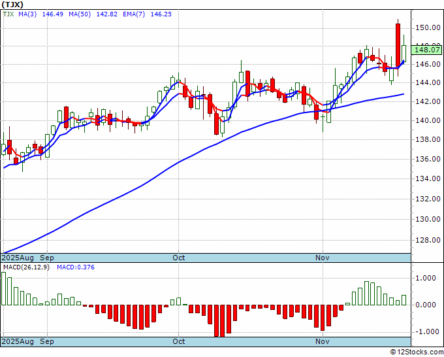Click 2025Aug label on MACD axis

[x=18, y=341]
